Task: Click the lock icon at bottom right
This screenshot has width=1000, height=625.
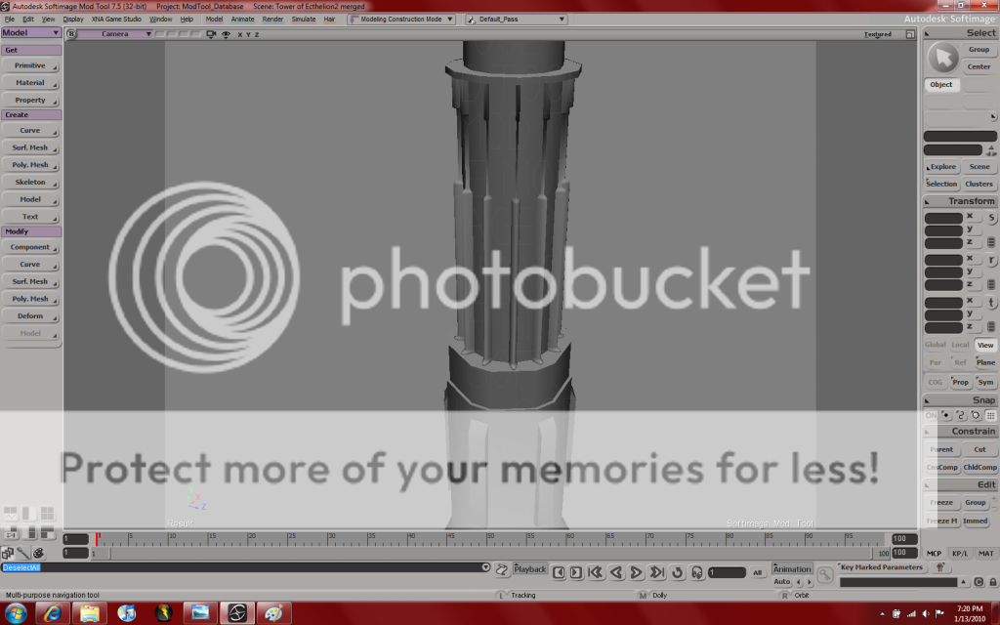Action: 993,582
